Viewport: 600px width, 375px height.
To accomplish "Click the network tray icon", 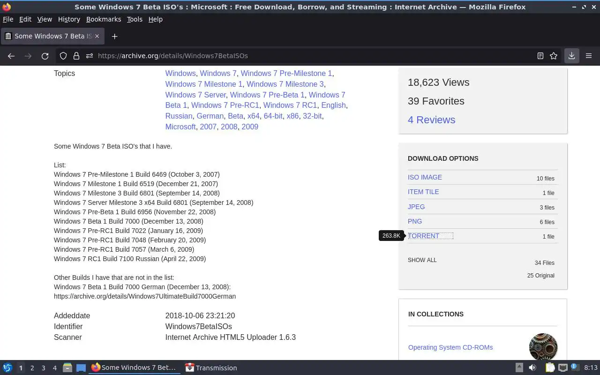I will [563, 367].
